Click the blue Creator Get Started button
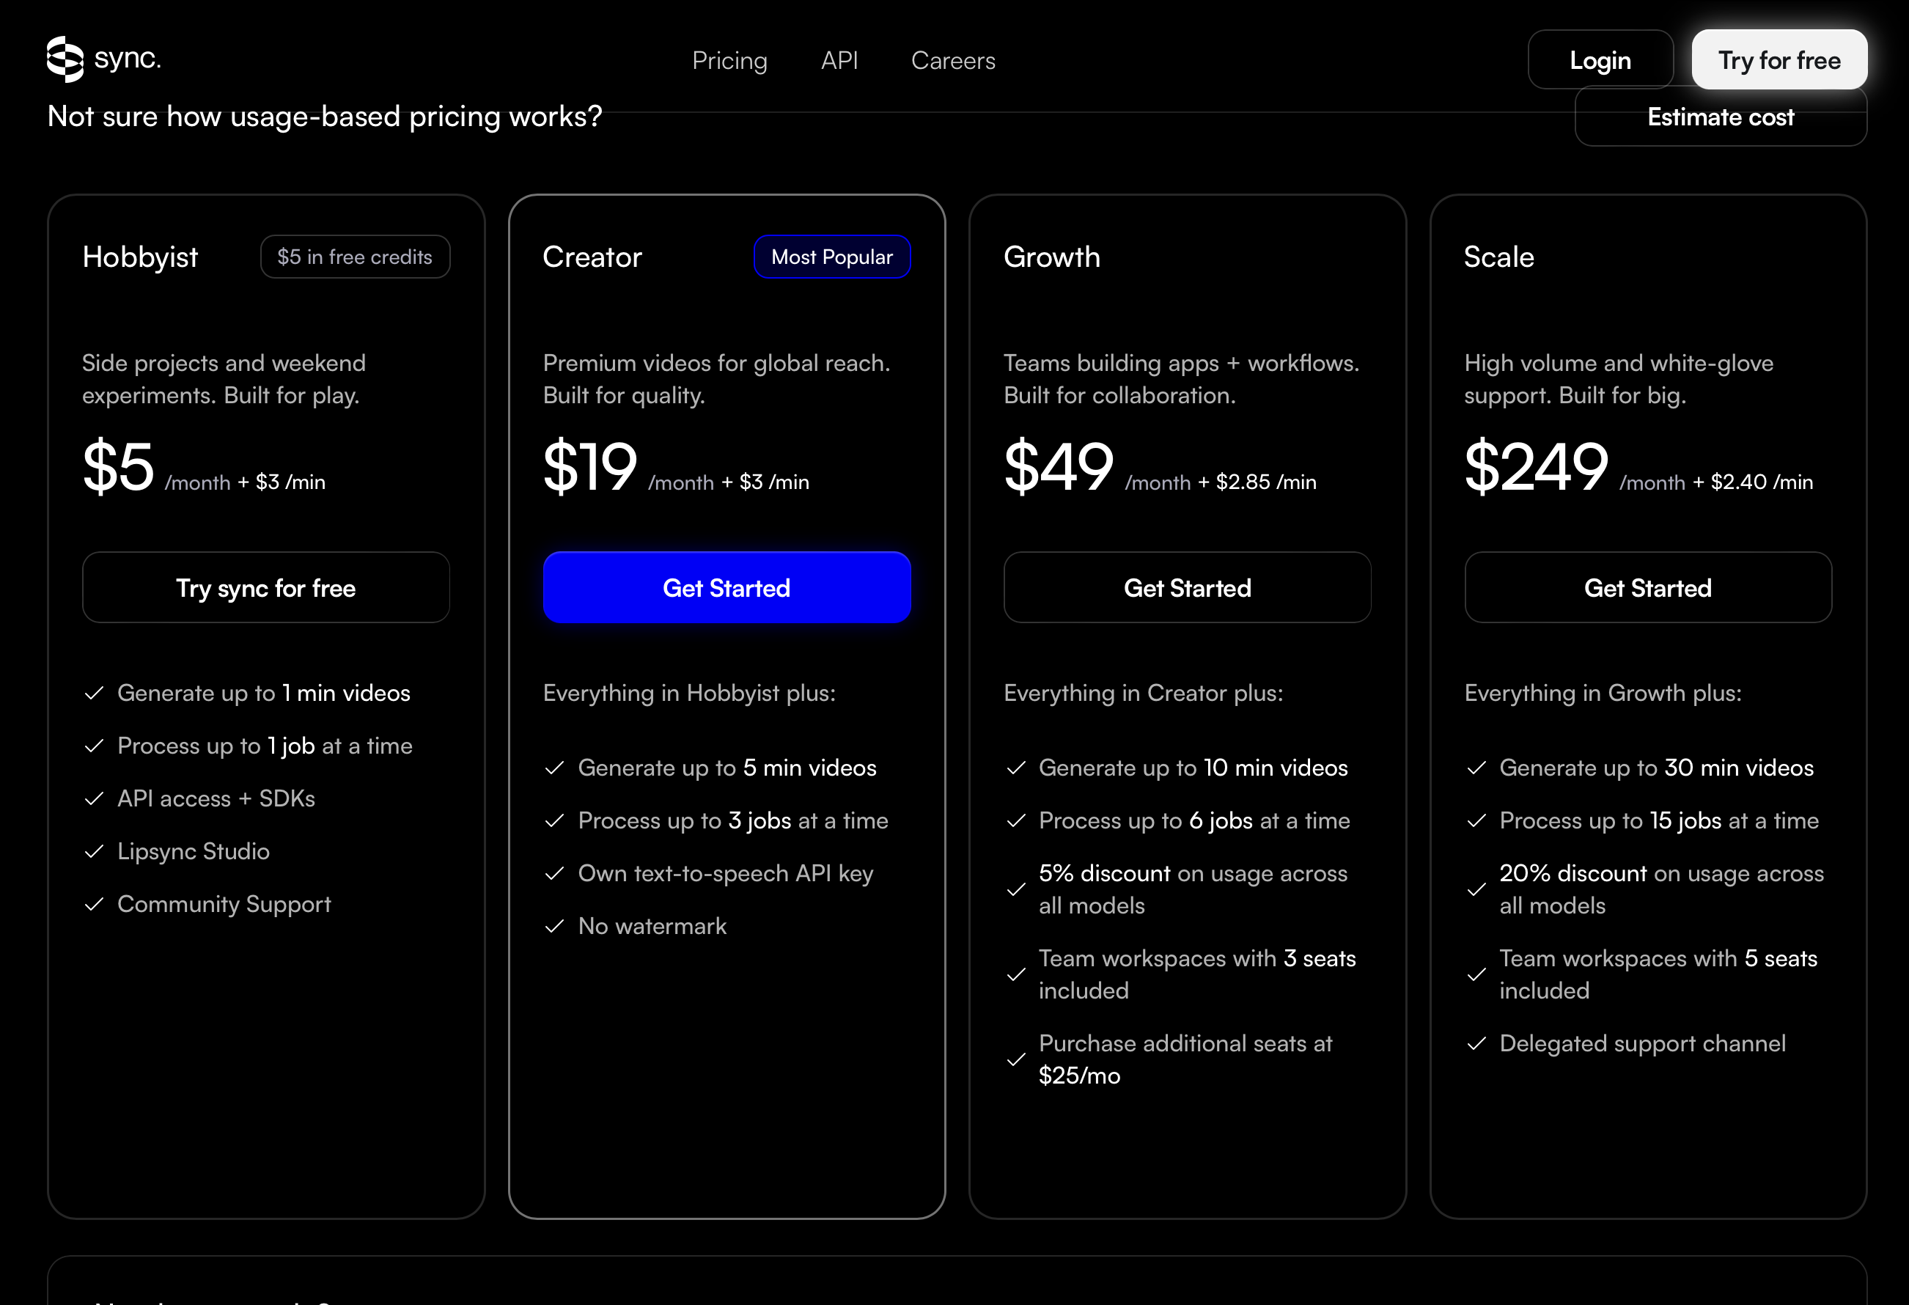 pyautogui.click(x=727, y=587)
